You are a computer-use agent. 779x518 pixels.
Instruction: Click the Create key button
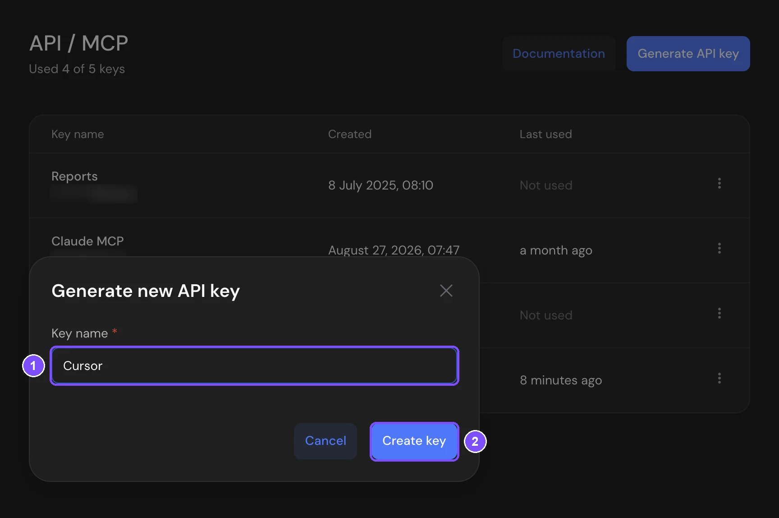click(x=414, y=441)
